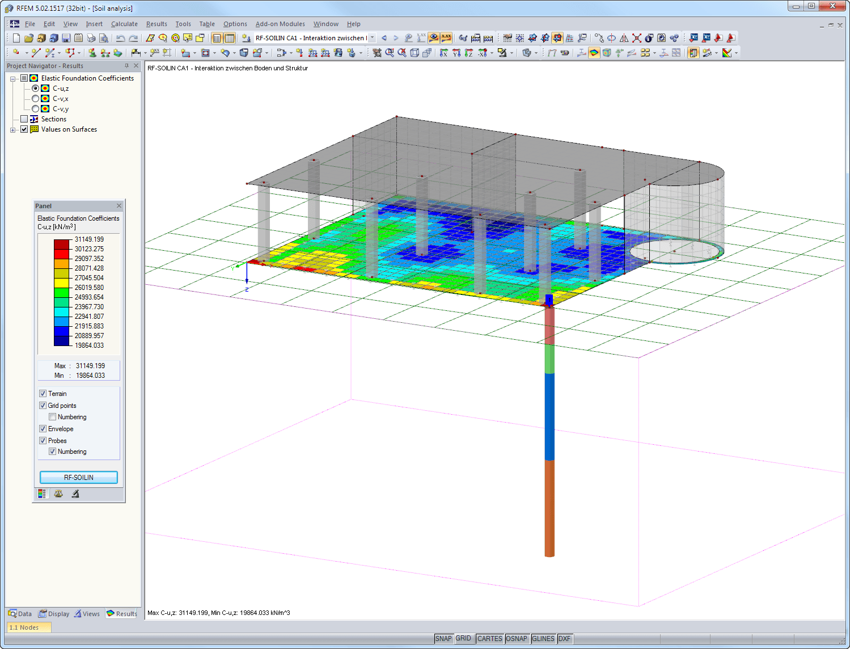Open the Results menu
The height and width of the screenshot is (649, 850).
point(157,24)
